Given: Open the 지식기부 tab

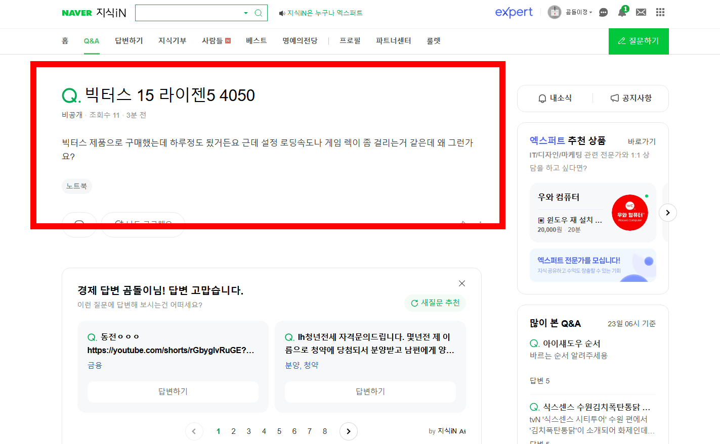Looking at the screenshot, I should (173, 41).
